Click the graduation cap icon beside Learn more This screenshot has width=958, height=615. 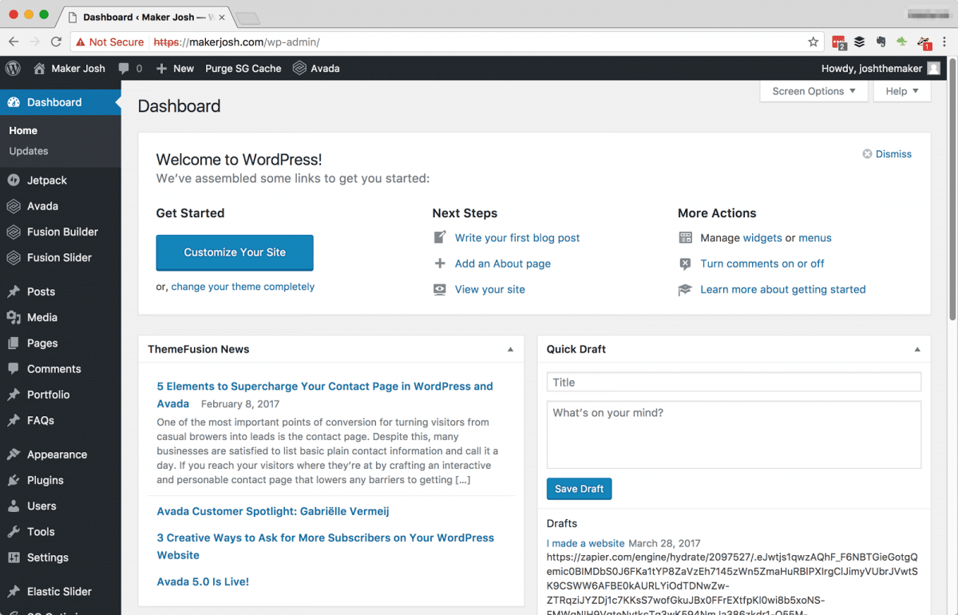coord(685,289)
